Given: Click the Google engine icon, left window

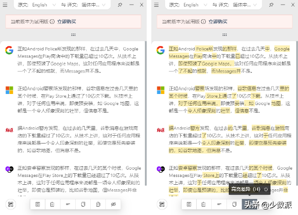Looking at the screenshot, I should click(9, 50).
